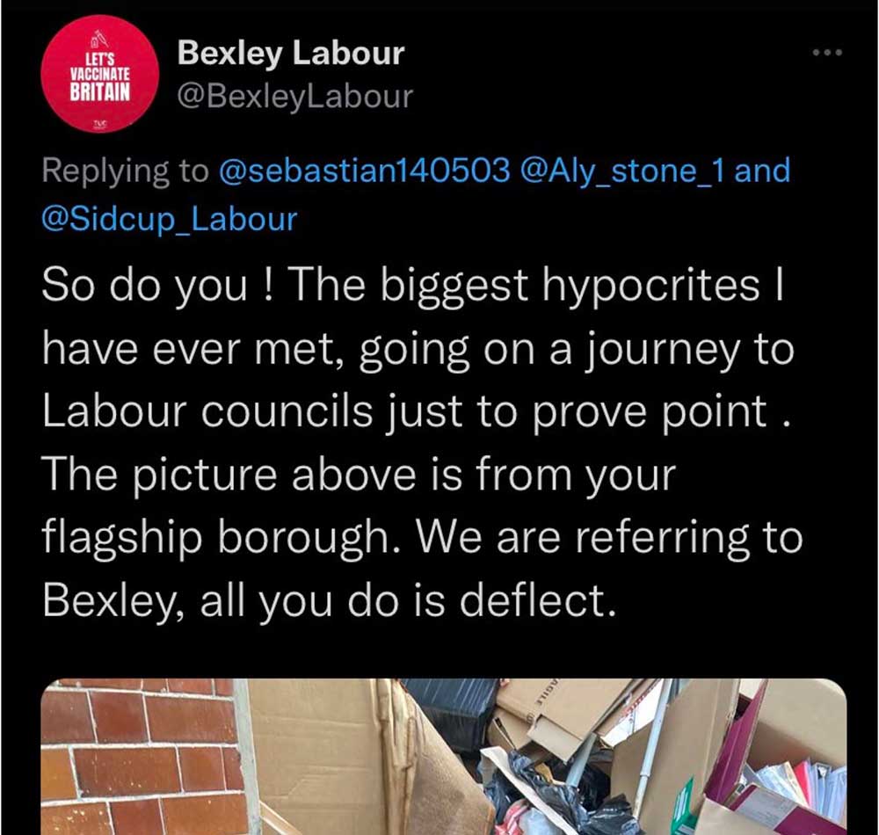Click the @BexleyLabour handle
The image size is (879, 835).
[294, 96]
